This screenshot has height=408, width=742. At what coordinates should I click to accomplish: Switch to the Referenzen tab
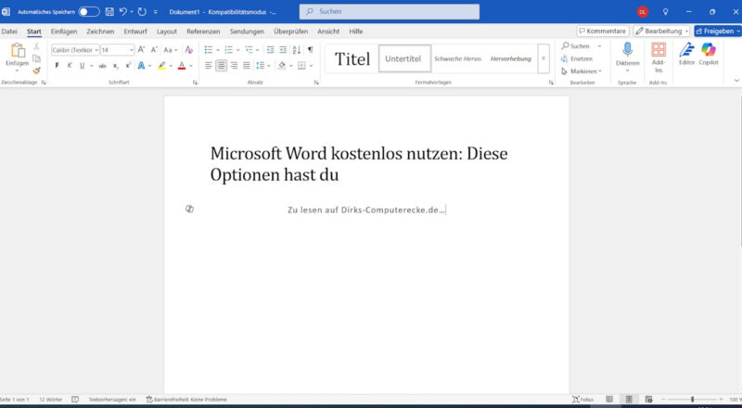tap(203, 32)
